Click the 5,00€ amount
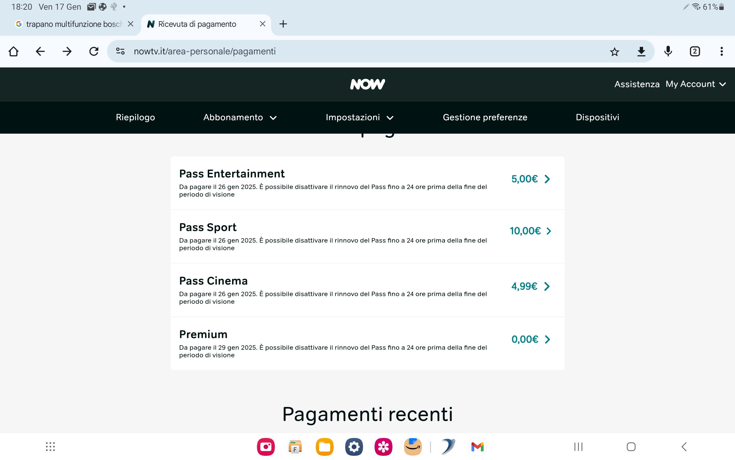735x460 pixels. [x=524, y=179]
